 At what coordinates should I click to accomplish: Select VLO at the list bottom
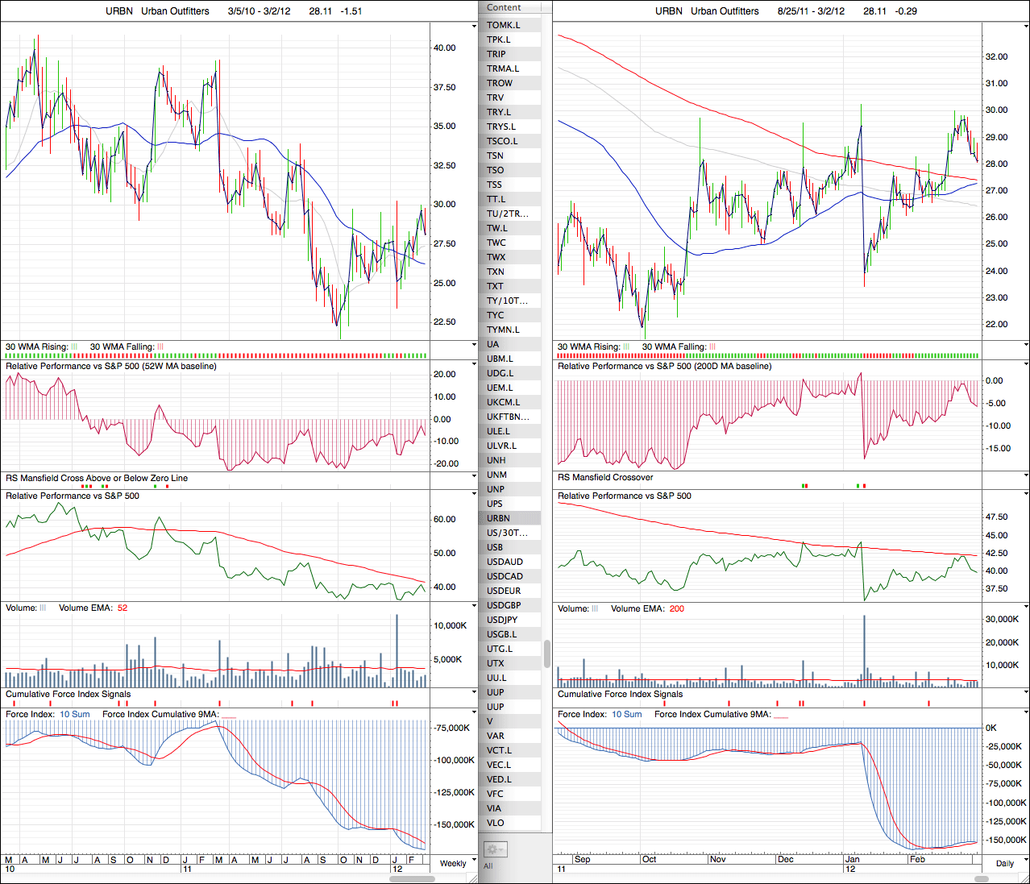pos(496,823)
